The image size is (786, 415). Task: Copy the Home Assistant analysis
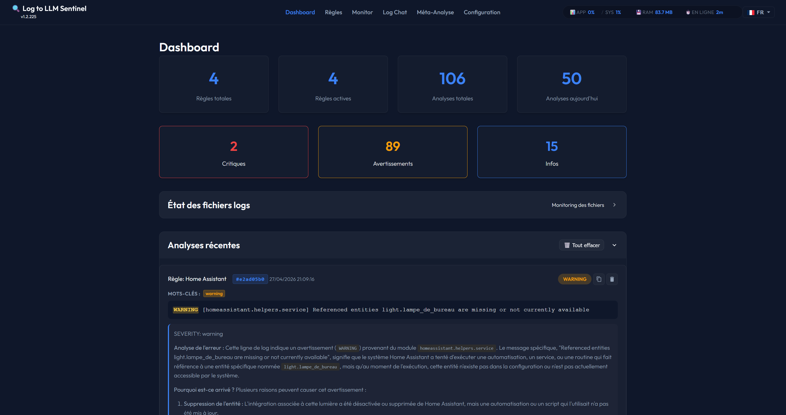tap(599, 279)
